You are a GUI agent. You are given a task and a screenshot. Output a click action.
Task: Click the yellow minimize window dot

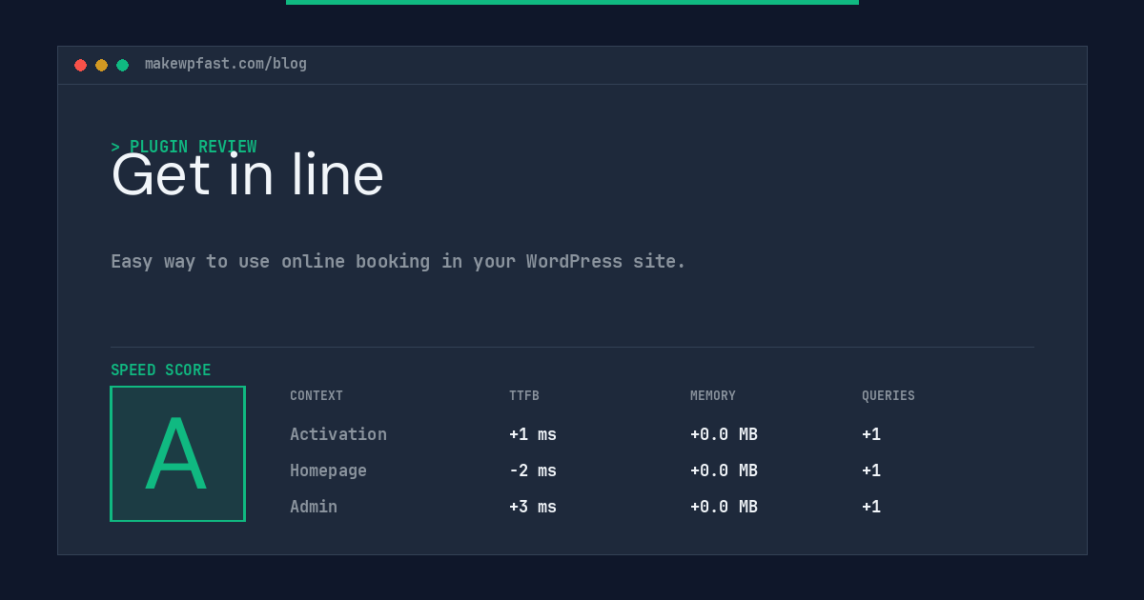[101, 65]
